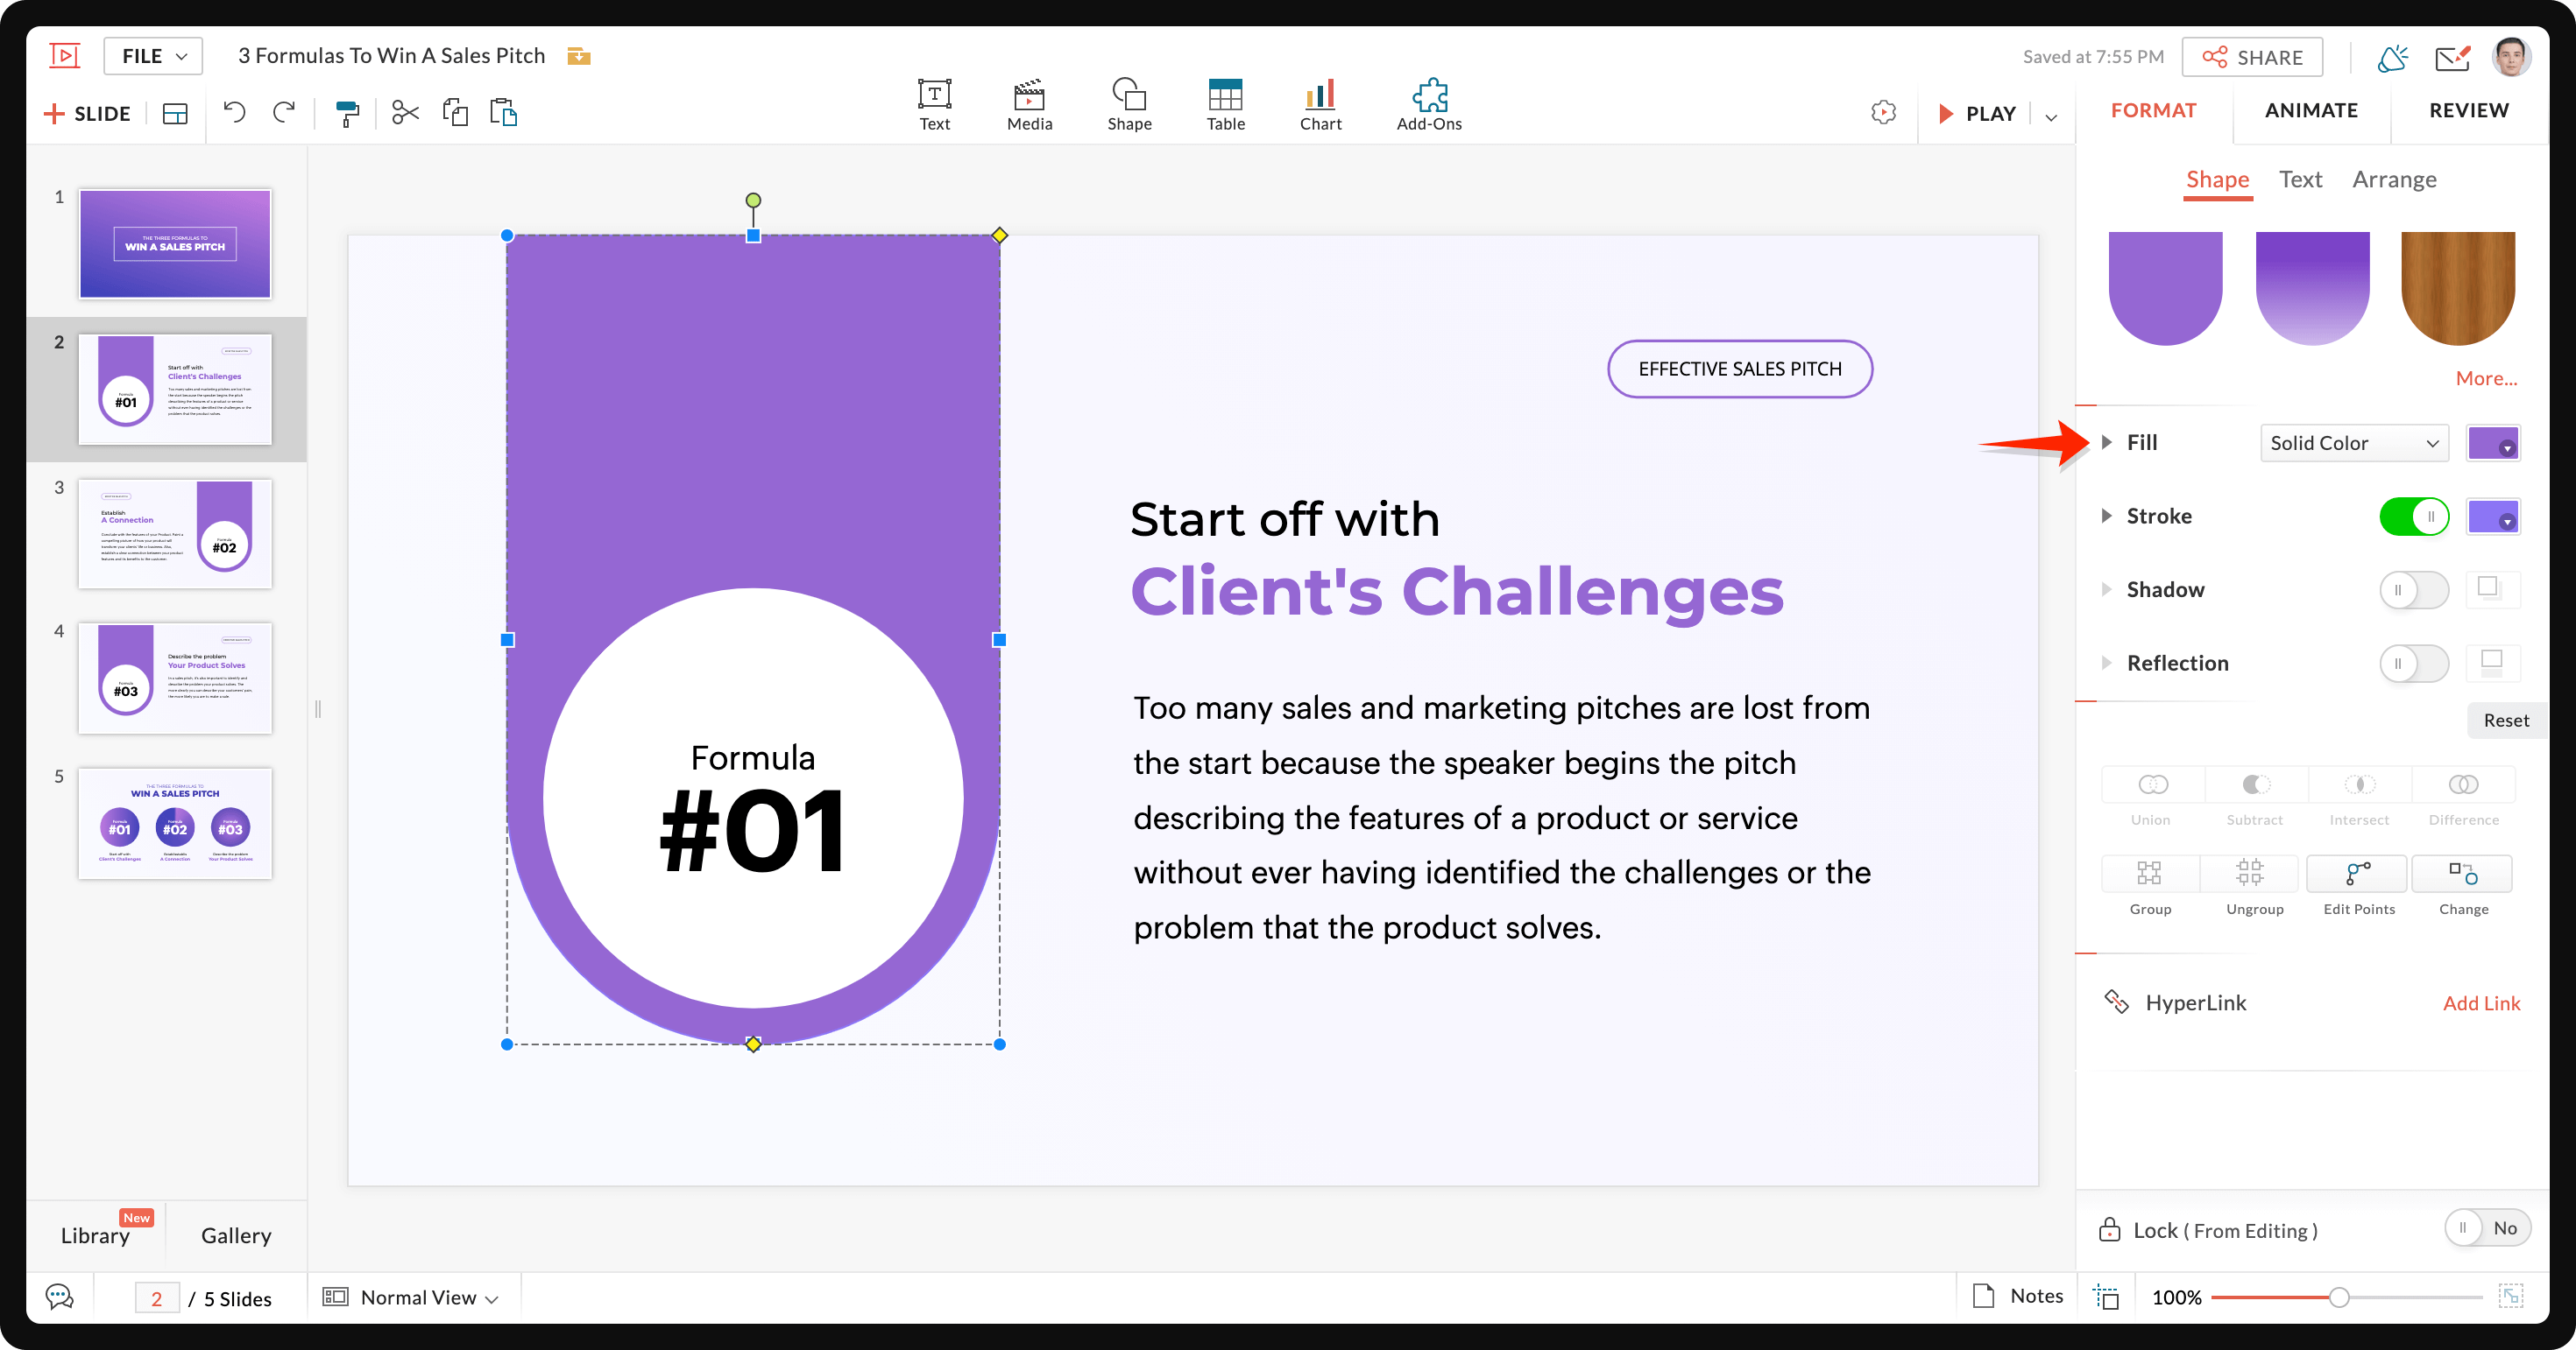2576x1350 pixels.
Task: Open the Media insert tool
Action: (x=1029, y=104)
